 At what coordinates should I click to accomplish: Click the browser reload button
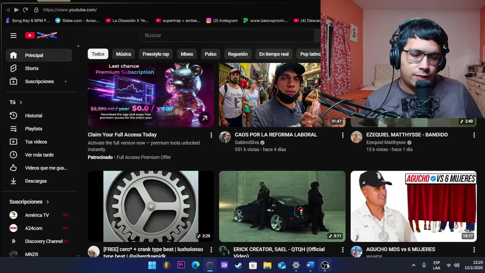coord(25,10)
